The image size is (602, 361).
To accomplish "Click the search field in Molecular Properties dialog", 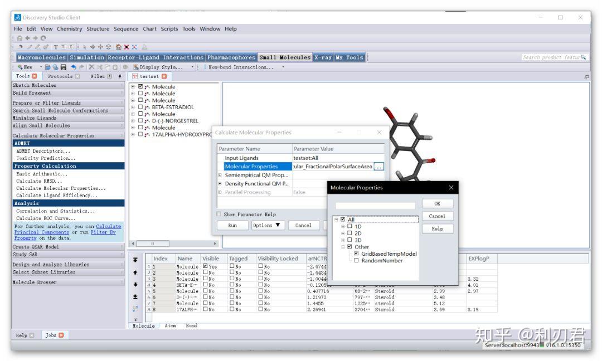I will 375,206.
